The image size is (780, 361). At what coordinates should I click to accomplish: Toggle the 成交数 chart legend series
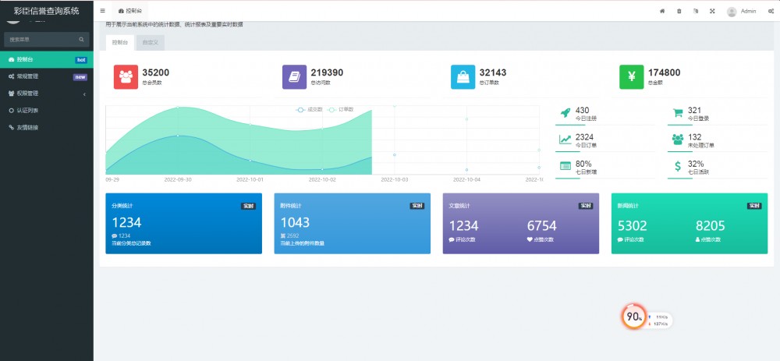point(309,109)
